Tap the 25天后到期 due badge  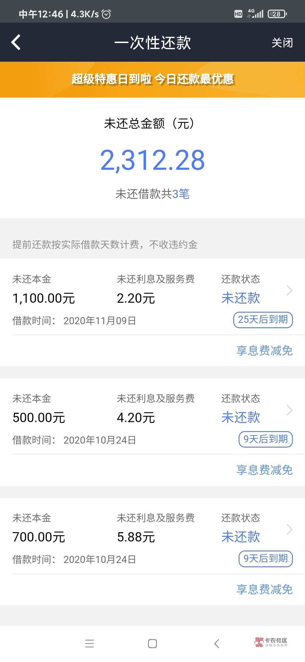coord(263,320)
